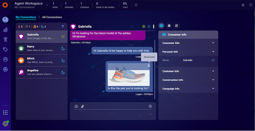Expand the Customer Info section
This screenshot has width=255, height=131.
coord(188,71)
